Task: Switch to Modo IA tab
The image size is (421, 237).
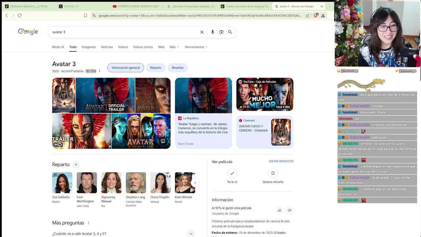Action: tap(58, 47)
